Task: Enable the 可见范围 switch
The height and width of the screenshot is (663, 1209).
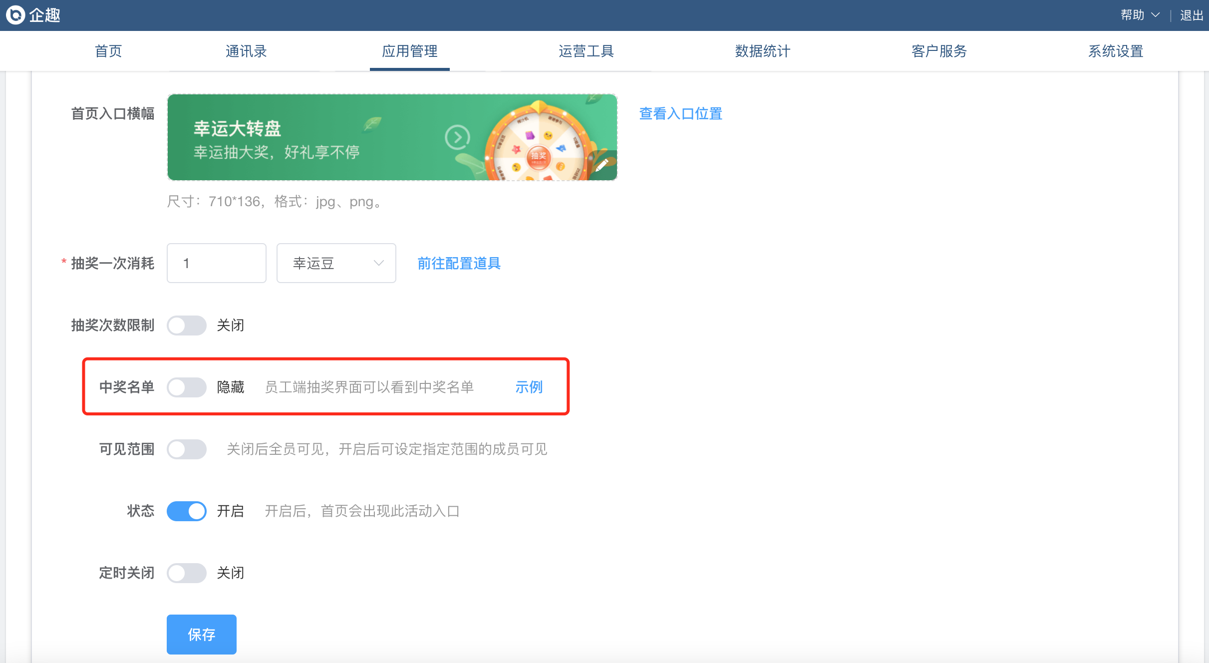Action: pos(186,449)
